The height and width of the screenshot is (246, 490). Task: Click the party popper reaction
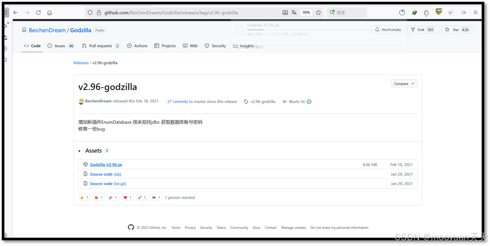[113, 197]
